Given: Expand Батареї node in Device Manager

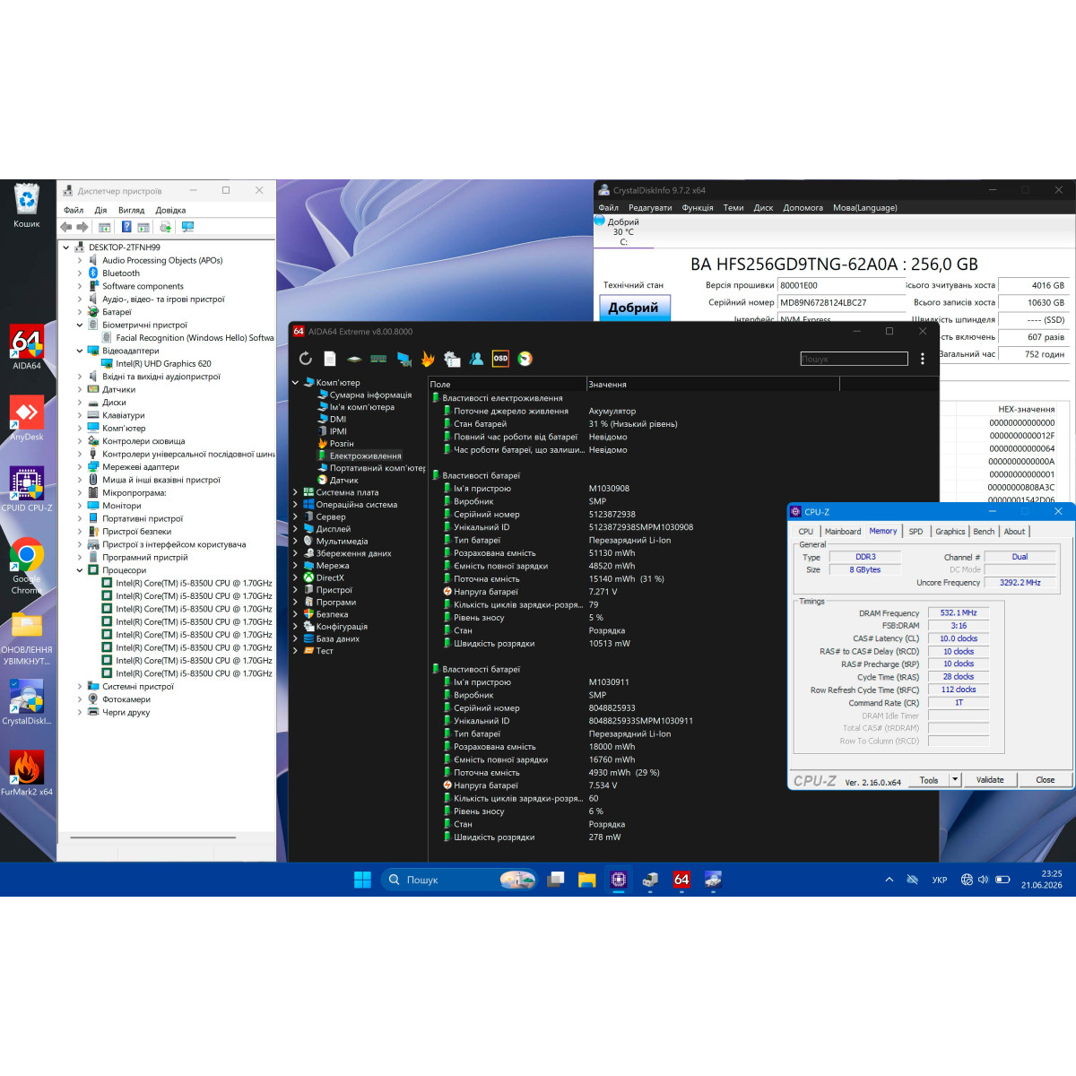Looking at the screenshot, I should click(80, 313).
